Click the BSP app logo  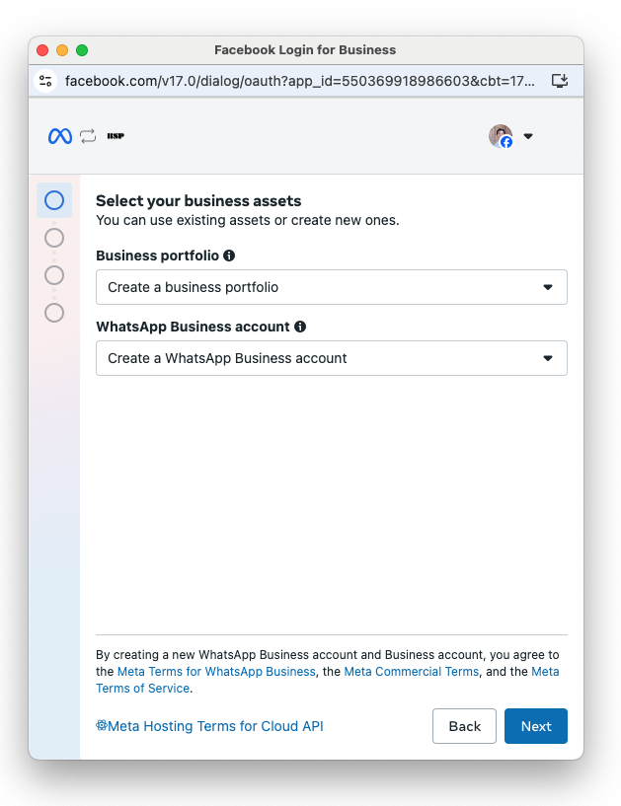116,136
